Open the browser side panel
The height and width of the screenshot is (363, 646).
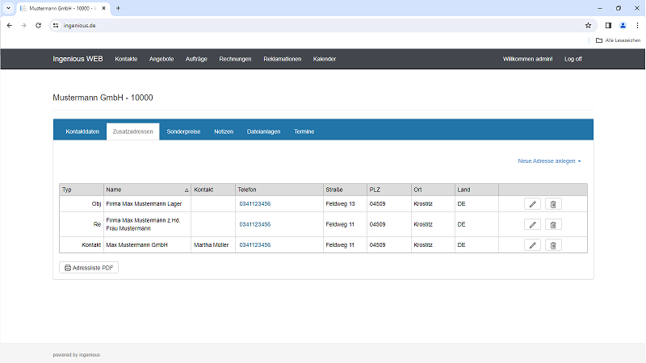[x=608, y=26]
